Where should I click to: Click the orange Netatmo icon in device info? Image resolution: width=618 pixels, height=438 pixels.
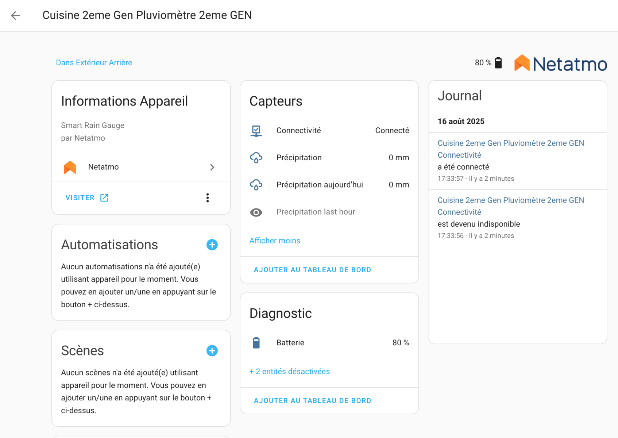click(x=70, y=167)
